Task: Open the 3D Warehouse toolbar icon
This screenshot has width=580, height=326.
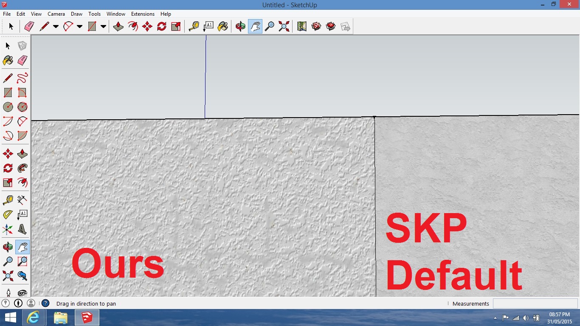Action: coord(316,26)
